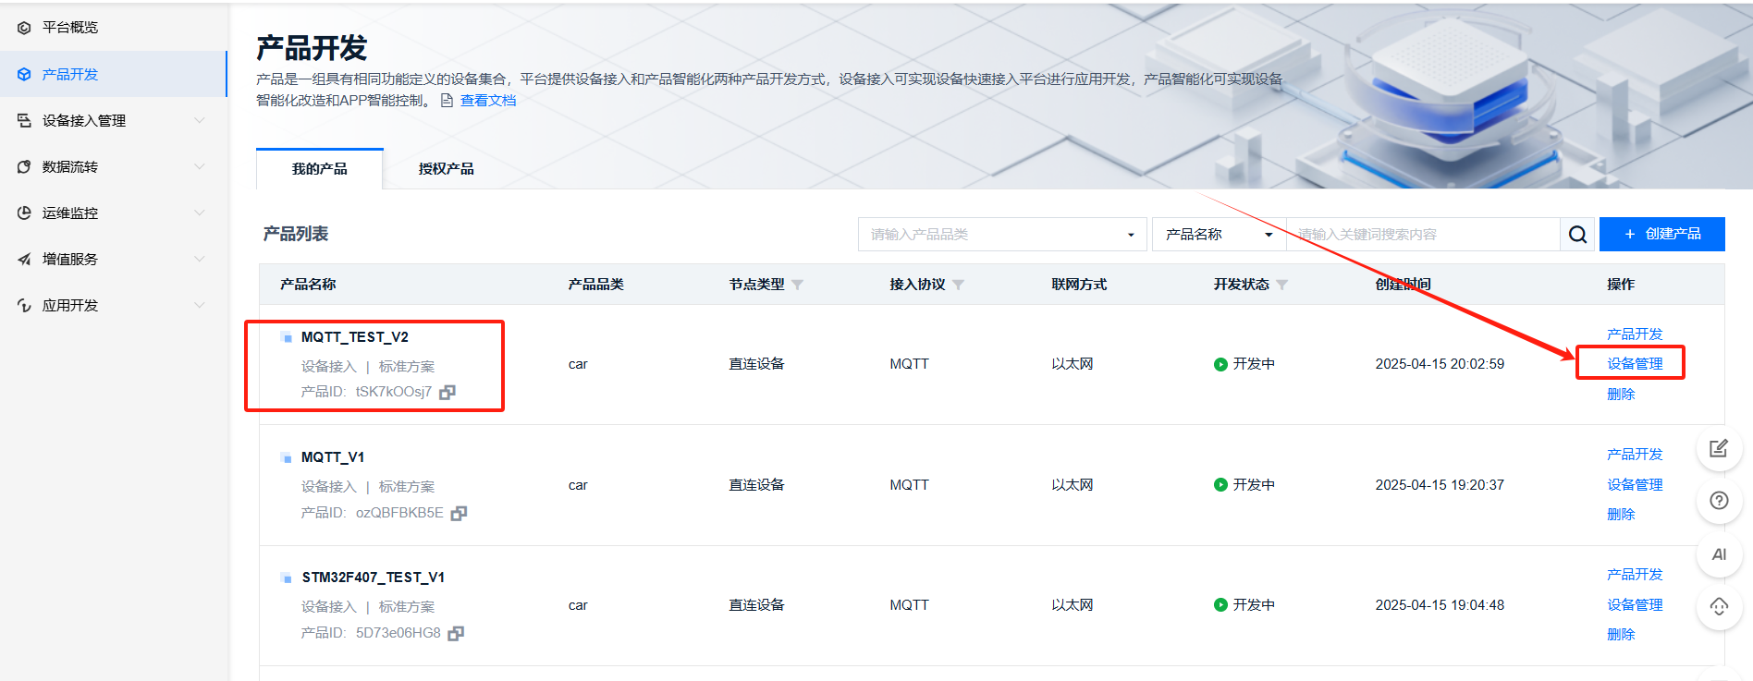The height and width of the screenshot is (681, 1753).
Task: Click the 创建产品 button
Action: (1662, 234)
